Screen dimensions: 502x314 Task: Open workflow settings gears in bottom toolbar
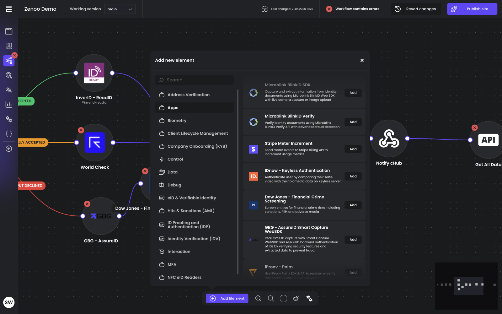click(309, 299)
